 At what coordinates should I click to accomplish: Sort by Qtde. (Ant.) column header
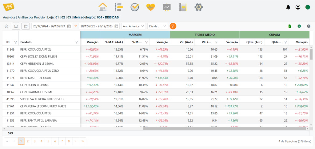252,42
